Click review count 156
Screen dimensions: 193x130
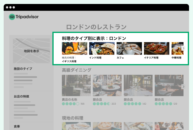tap(82, 104)
